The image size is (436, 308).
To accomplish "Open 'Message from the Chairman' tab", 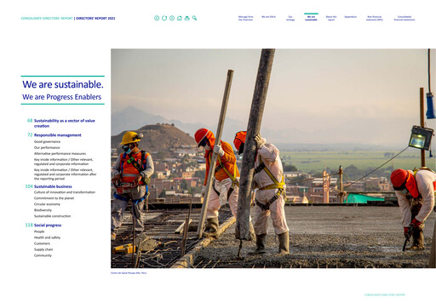I will (245, 18).
